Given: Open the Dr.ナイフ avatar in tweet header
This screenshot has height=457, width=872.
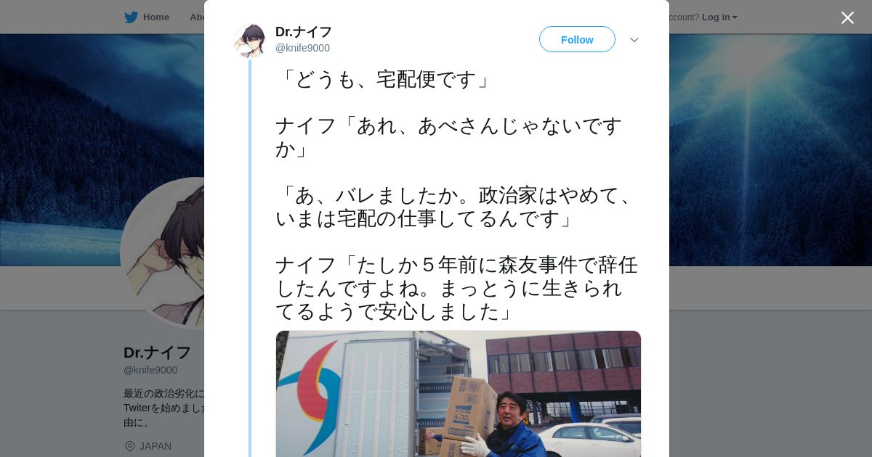Looking at the screenshot, I should click(x=251, y=41).
